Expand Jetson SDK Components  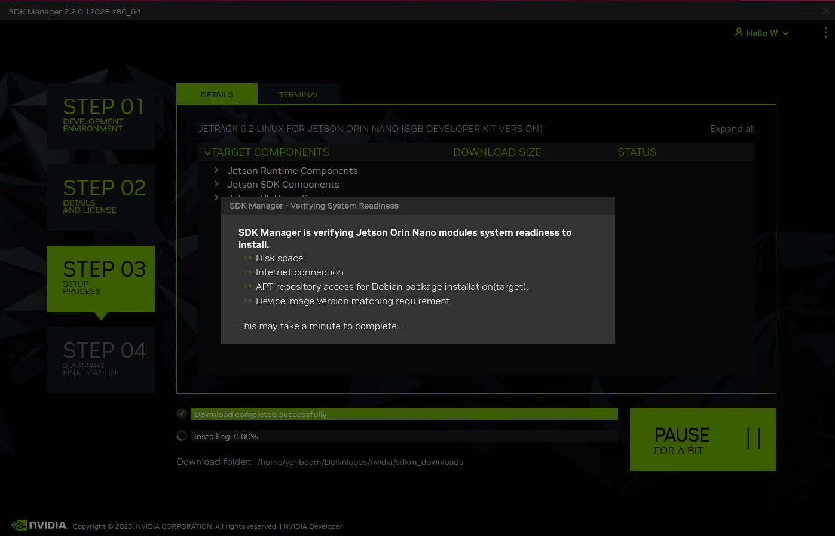pos(216,185)
